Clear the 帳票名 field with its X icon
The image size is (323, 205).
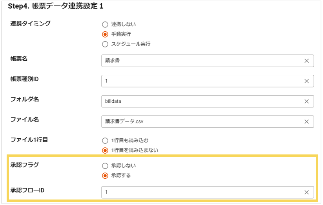click(x=307, y=61)
